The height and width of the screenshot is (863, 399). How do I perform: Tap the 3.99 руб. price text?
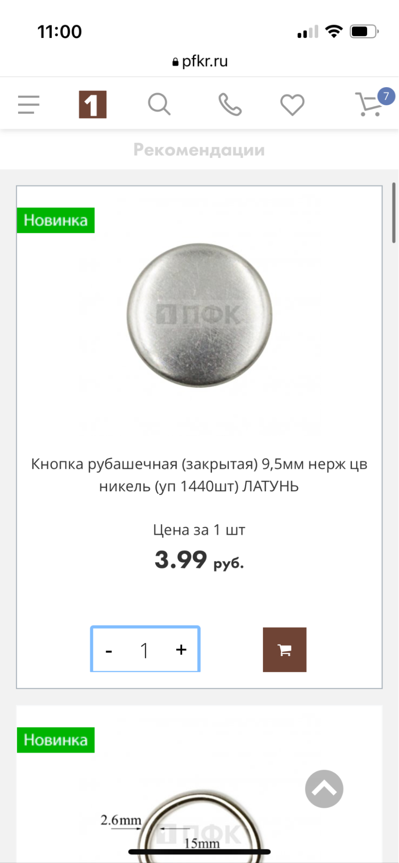199,560
